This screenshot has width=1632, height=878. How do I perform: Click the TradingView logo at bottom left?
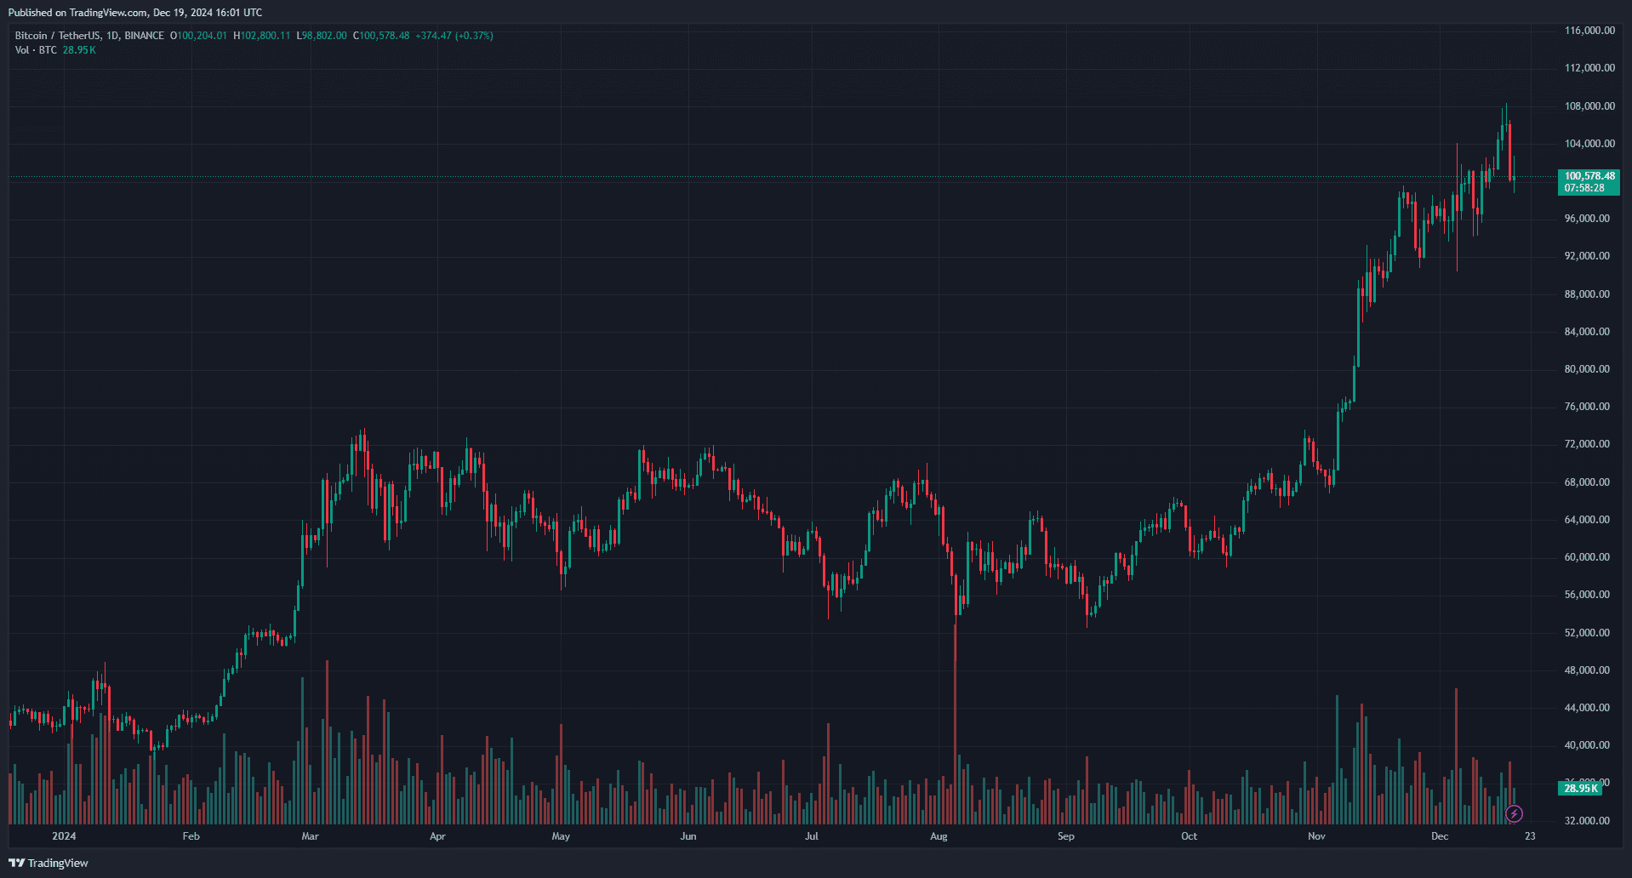click(x=49, y=863)
